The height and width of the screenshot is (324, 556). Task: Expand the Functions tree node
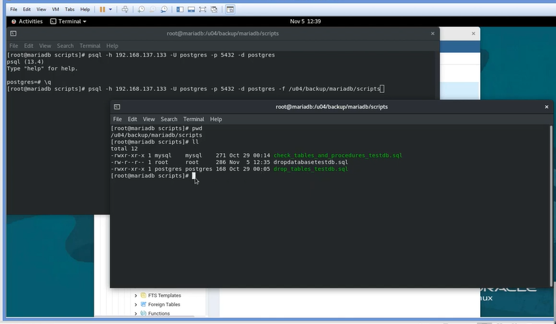(x=135, y=313)
